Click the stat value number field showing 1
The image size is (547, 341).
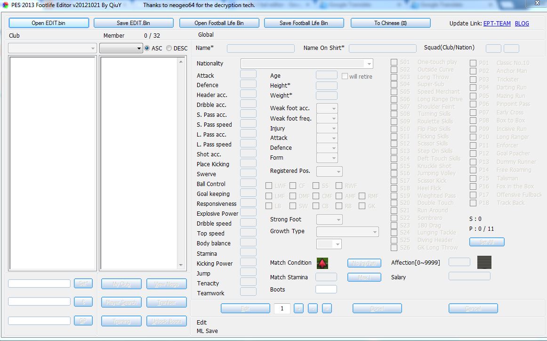coord(282,309)
